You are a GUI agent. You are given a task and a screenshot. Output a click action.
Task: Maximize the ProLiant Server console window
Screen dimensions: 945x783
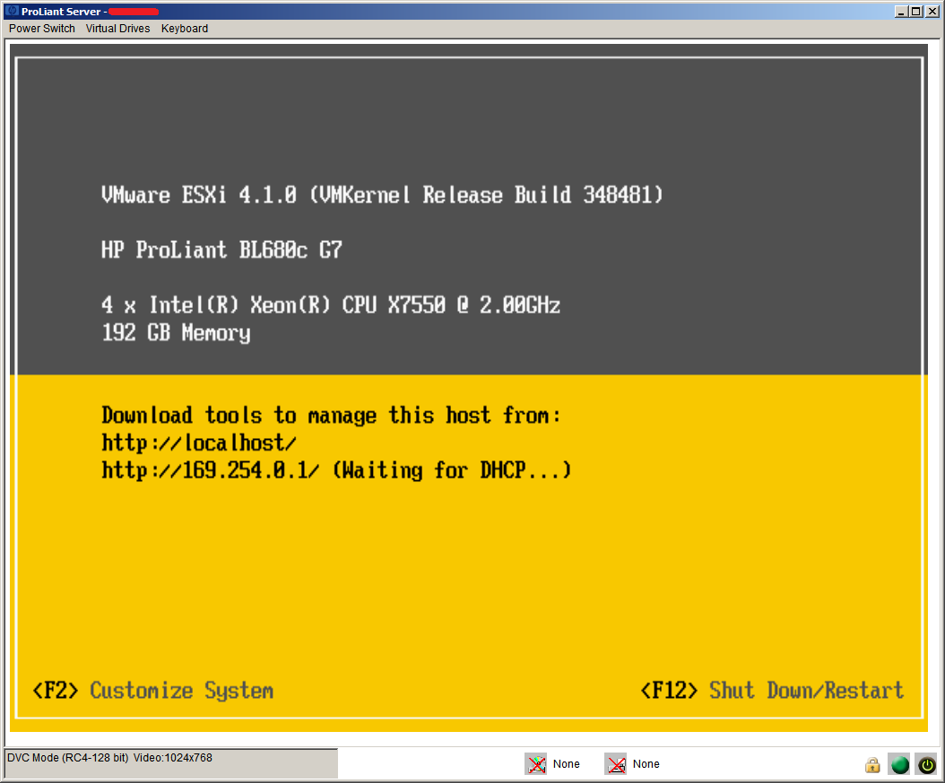click(915, 11)
